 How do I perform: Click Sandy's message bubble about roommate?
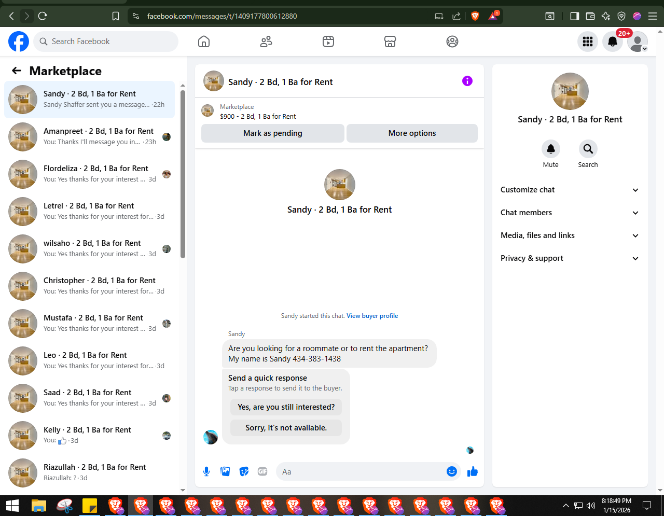[x=329, y=354]
